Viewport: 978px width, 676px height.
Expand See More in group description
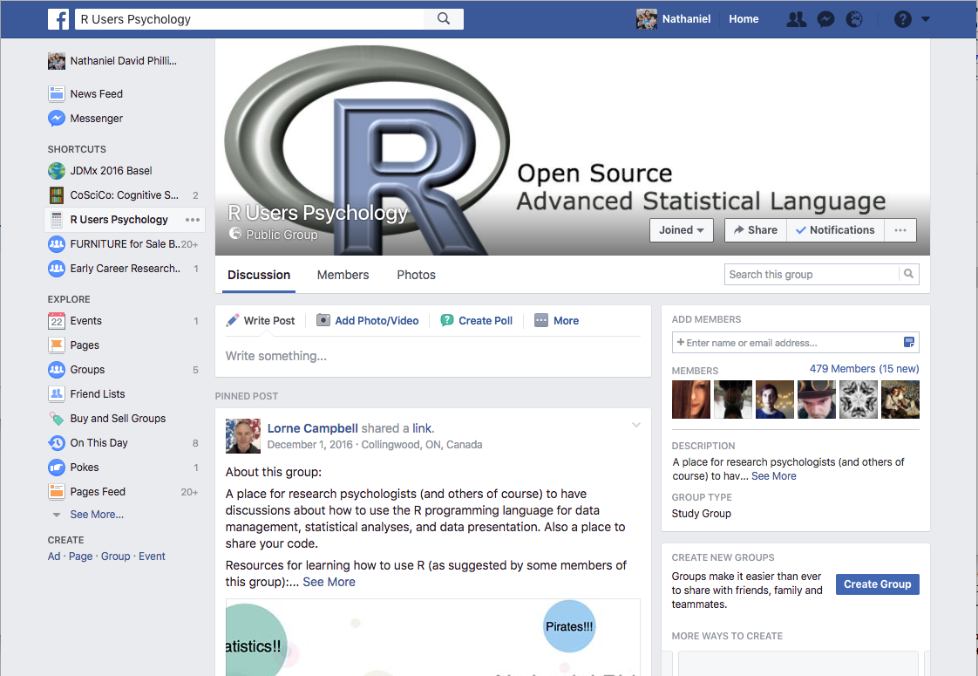(x=773, y=475)
